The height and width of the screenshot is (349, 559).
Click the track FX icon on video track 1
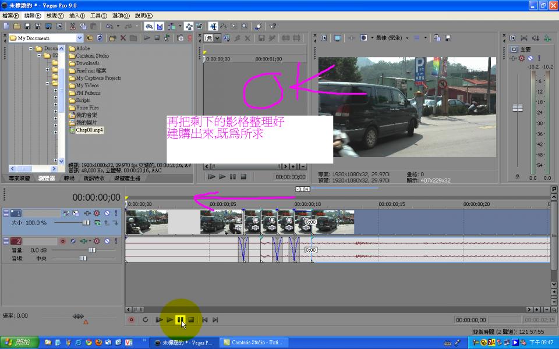97,213
